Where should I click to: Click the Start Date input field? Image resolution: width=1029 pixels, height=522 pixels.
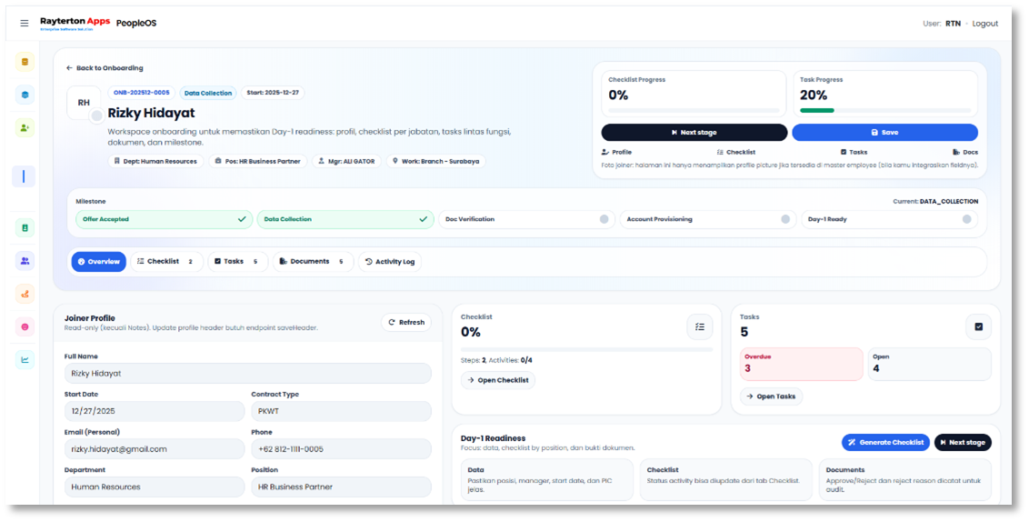pos(154,411)
